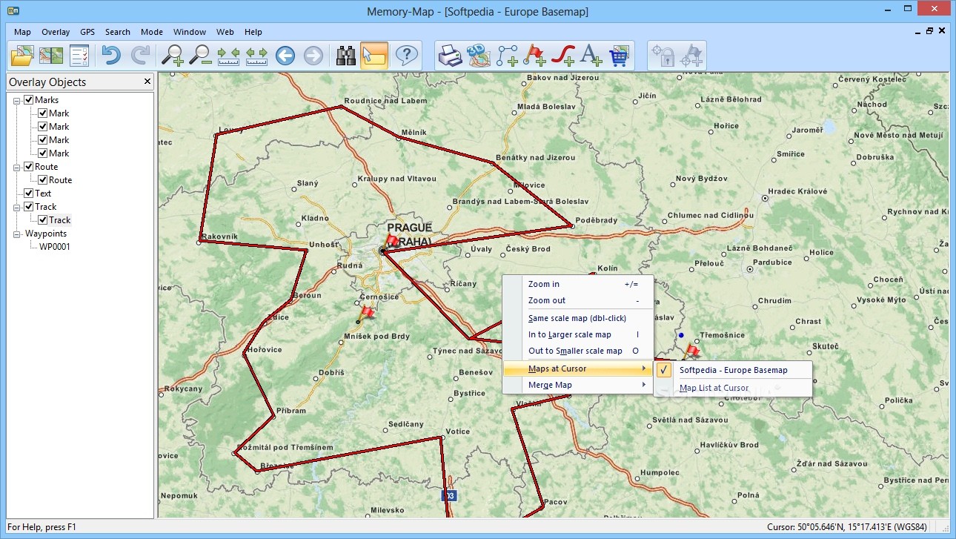
Task: Open the Overlay menu
Action: point(56,32)
